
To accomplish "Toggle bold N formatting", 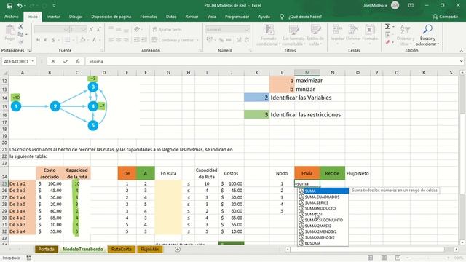I will (x=38, y=40).
